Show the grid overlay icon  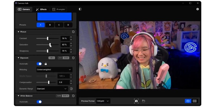click(194, 101)
